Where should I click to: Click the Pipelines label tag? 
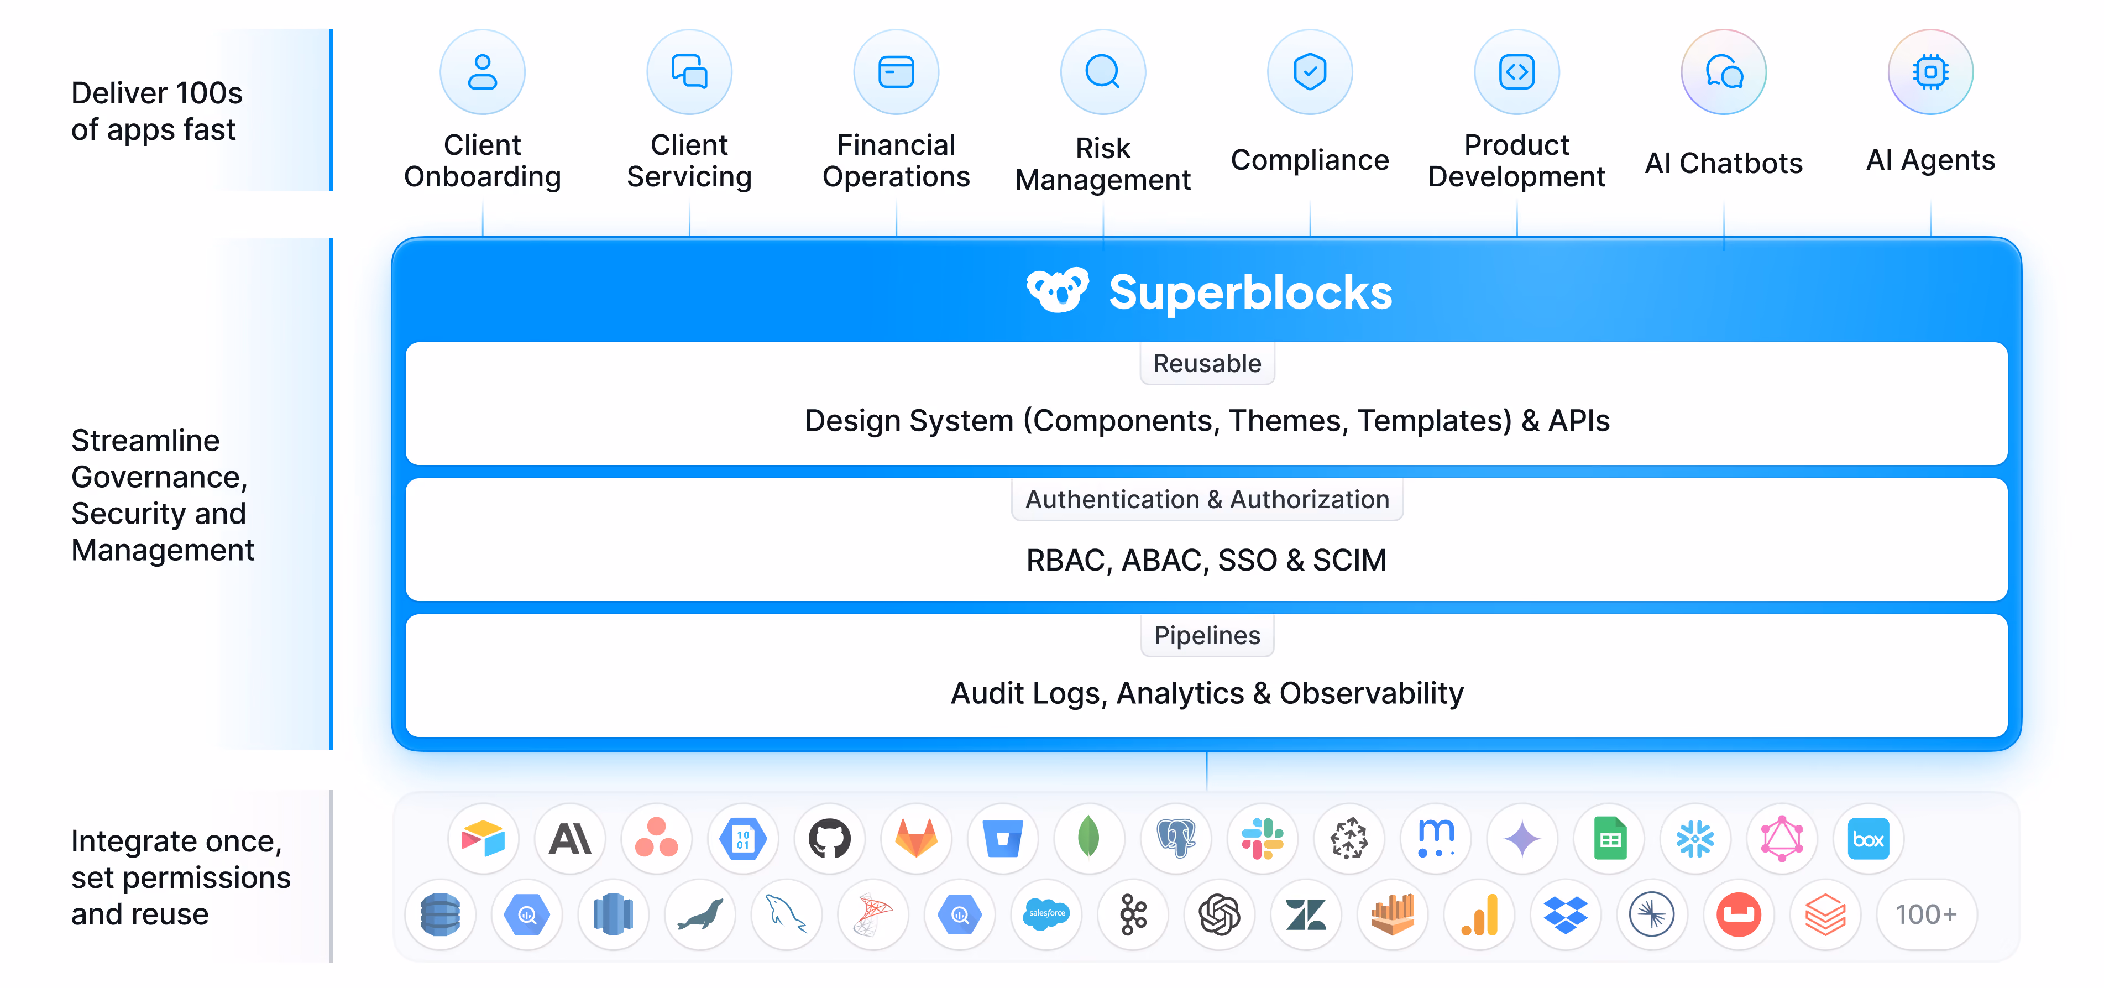[1207, 636]
